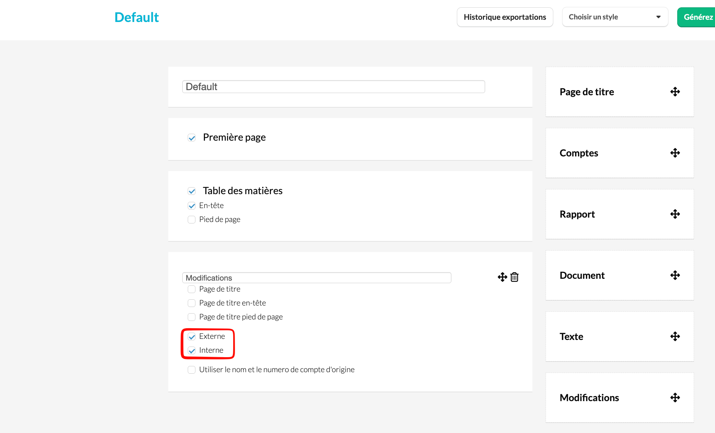Click the Default name input field

click(333, 87)
